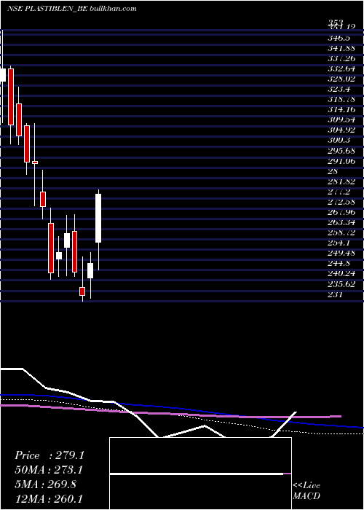Click the MACD histogram box
364x510 pixels.
[x=200, y=474]
